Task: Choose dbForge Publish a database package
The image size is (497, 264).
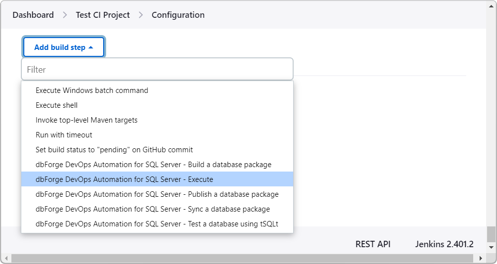Action: click(x=157, y=194)
